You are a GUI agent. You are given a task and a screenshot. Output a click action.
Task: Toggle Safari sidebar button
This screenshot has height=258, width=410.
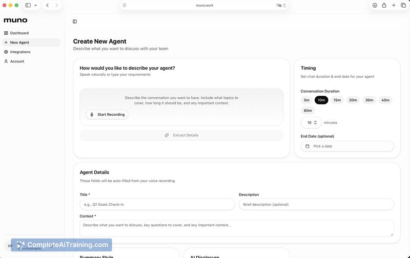pos(28,5)
